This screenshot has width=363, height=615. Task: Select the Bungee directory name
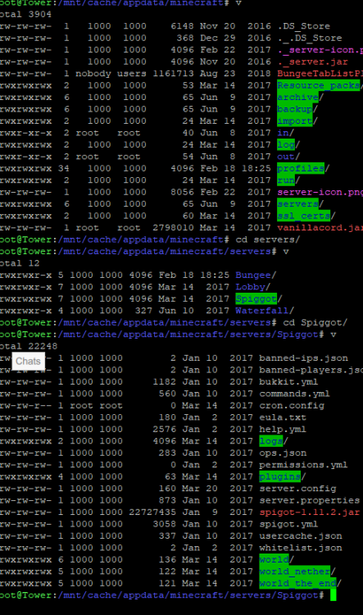click(x=253, y=275)
